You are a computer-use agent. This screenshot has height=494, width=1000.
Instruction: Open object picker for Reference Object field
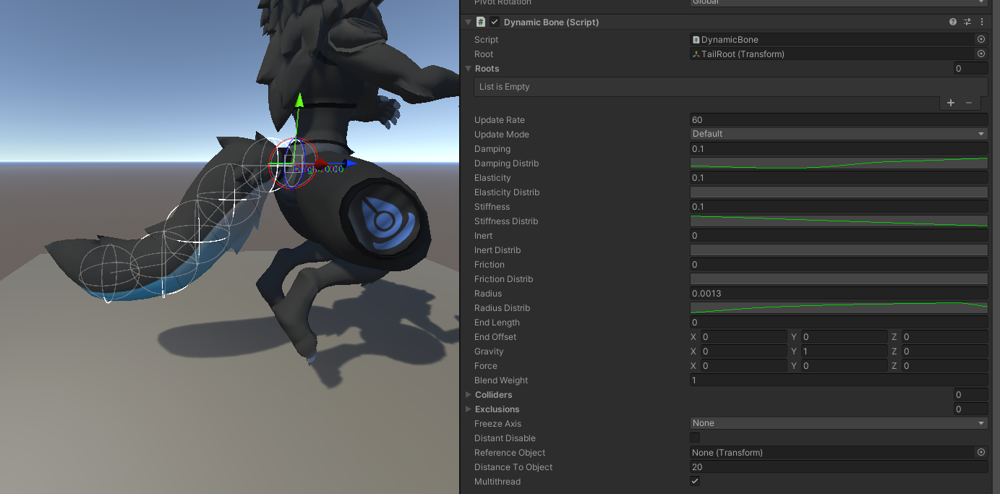(981, 453)
